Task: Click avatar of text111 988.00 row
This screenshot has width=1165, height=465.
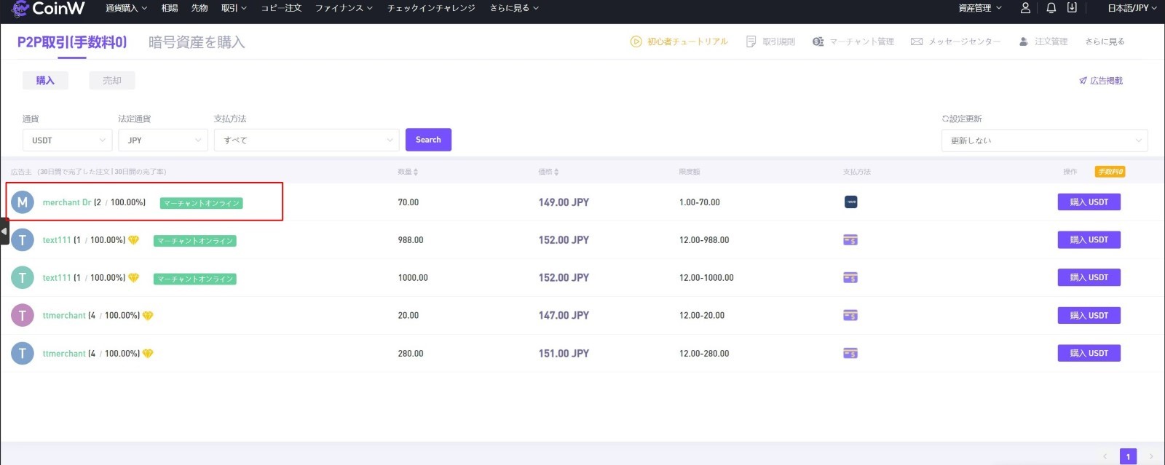Action: [23, 240]
